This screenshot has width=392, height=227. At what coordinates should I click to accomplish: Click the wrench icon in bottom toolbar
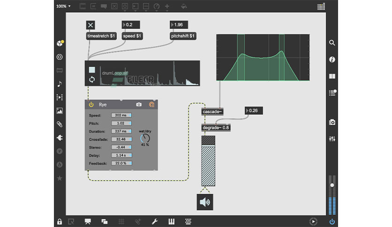[x=154, y=221]
